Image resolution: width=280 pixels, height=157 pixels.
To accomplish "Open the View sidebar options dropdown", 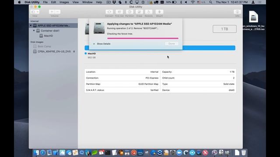I will pos(35,12).
